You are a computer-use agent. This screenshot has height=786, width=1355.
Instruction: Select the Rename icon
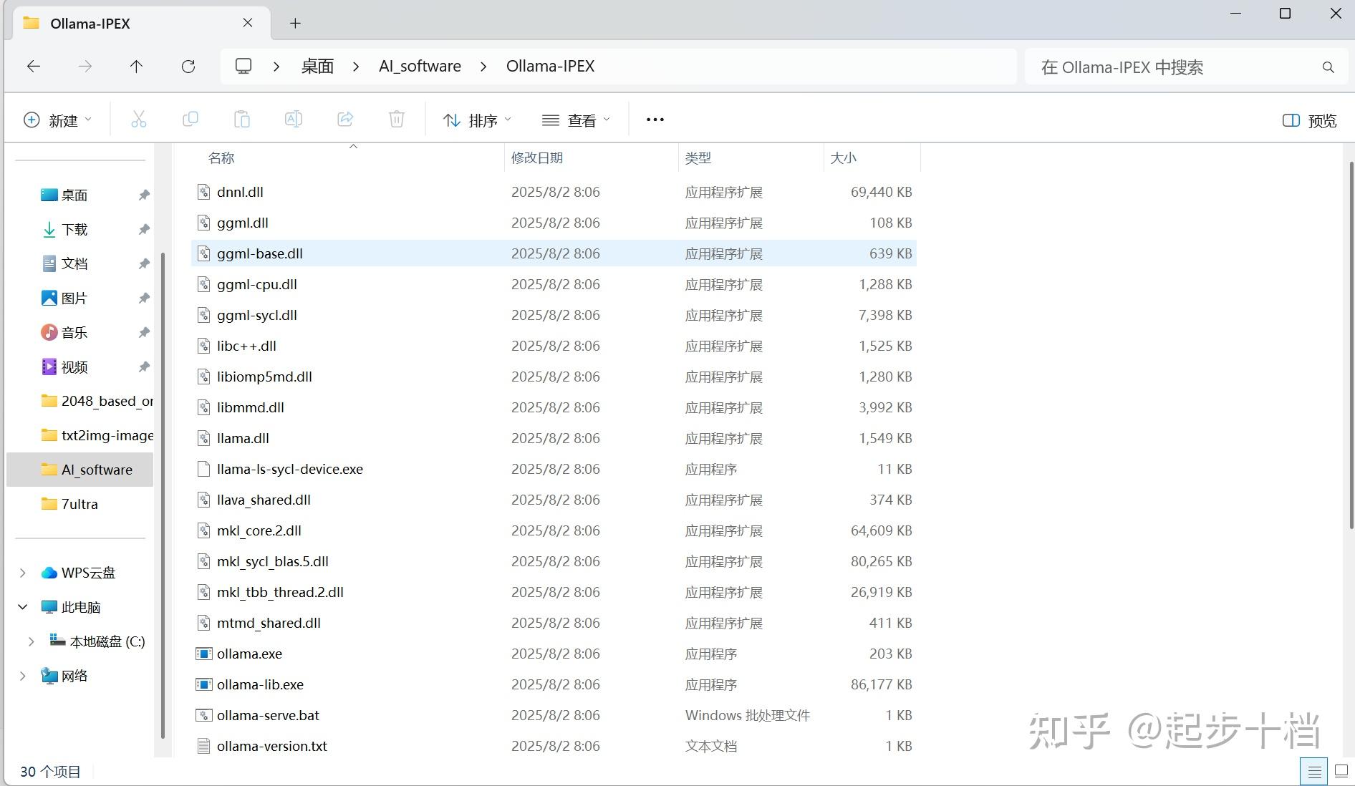[294, 120]
